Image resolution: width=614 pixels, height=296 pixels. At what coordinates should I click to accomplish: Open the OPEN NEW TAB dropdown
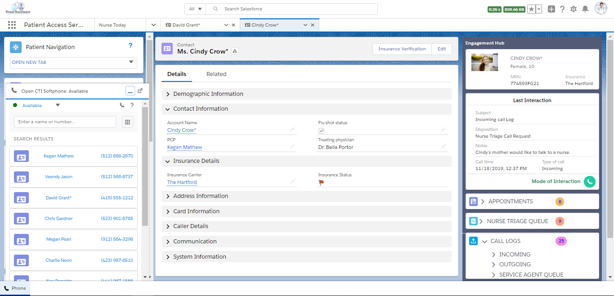(x=73, y=63)
